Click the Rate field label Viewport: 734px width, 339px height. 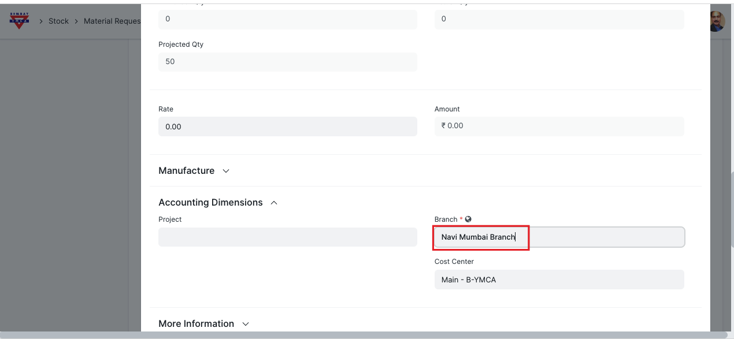point(166,109)
